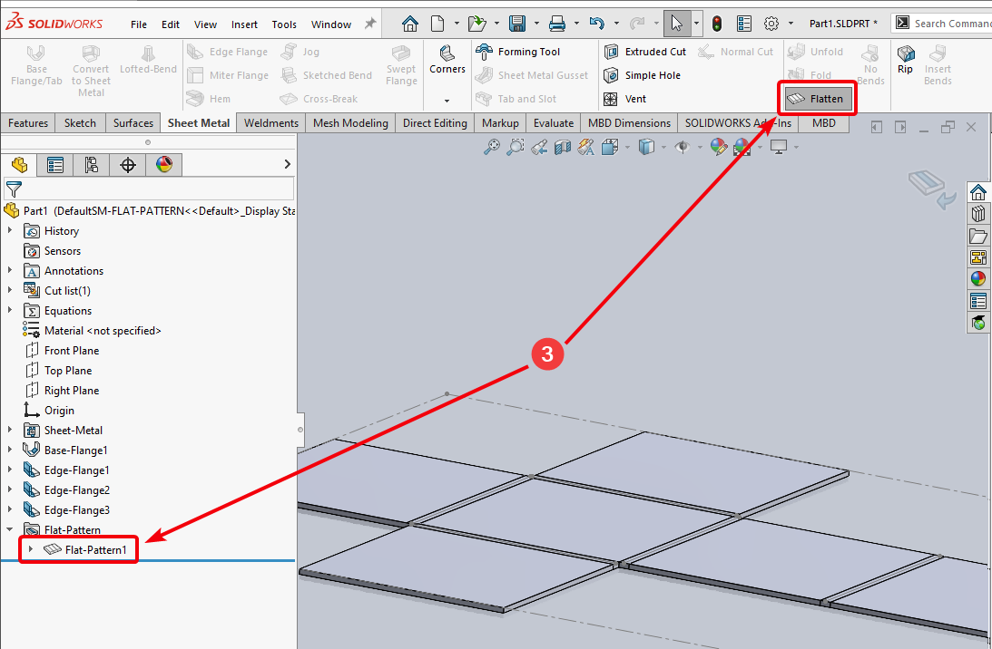Click the Extruded Cut tool
This screenshot has height=649, width=992.
[645, 52]
